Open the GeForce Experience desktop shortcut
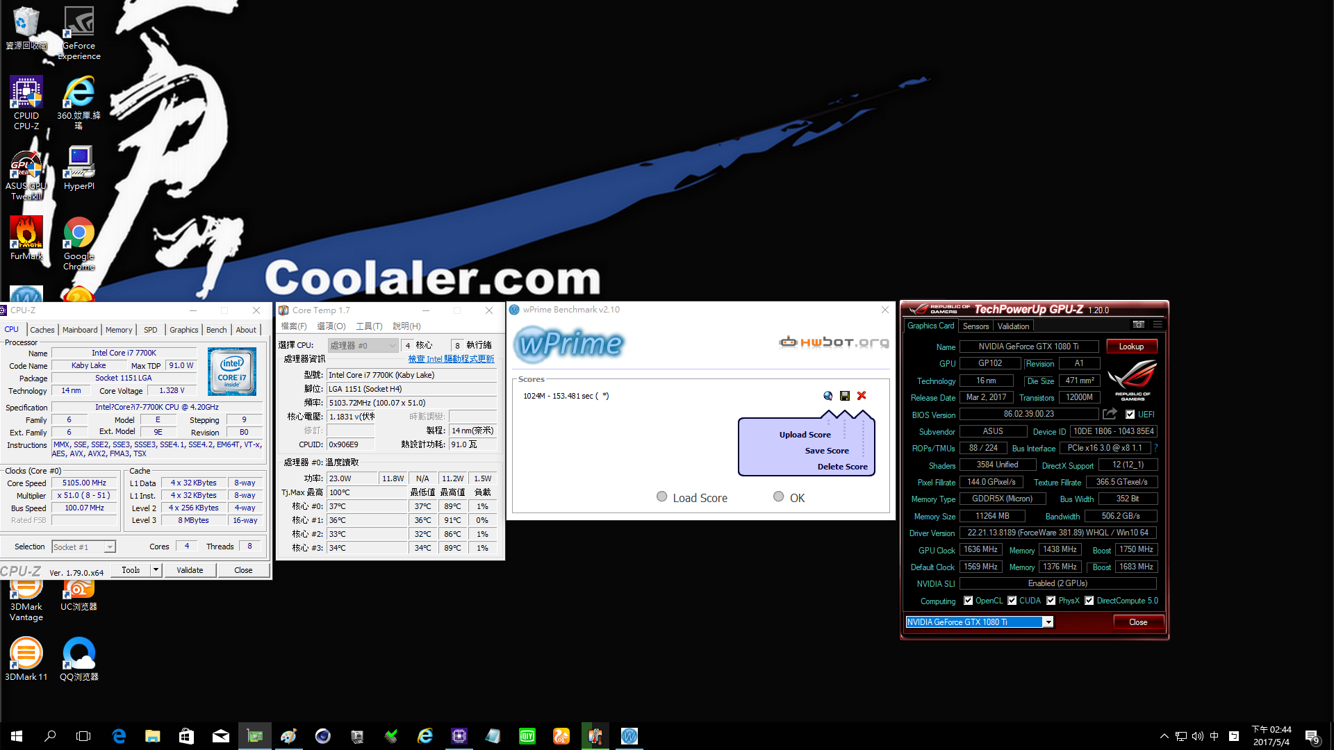Image resolution: width=1334 pixels, height=750 pixels. click(x=79, y=33)
